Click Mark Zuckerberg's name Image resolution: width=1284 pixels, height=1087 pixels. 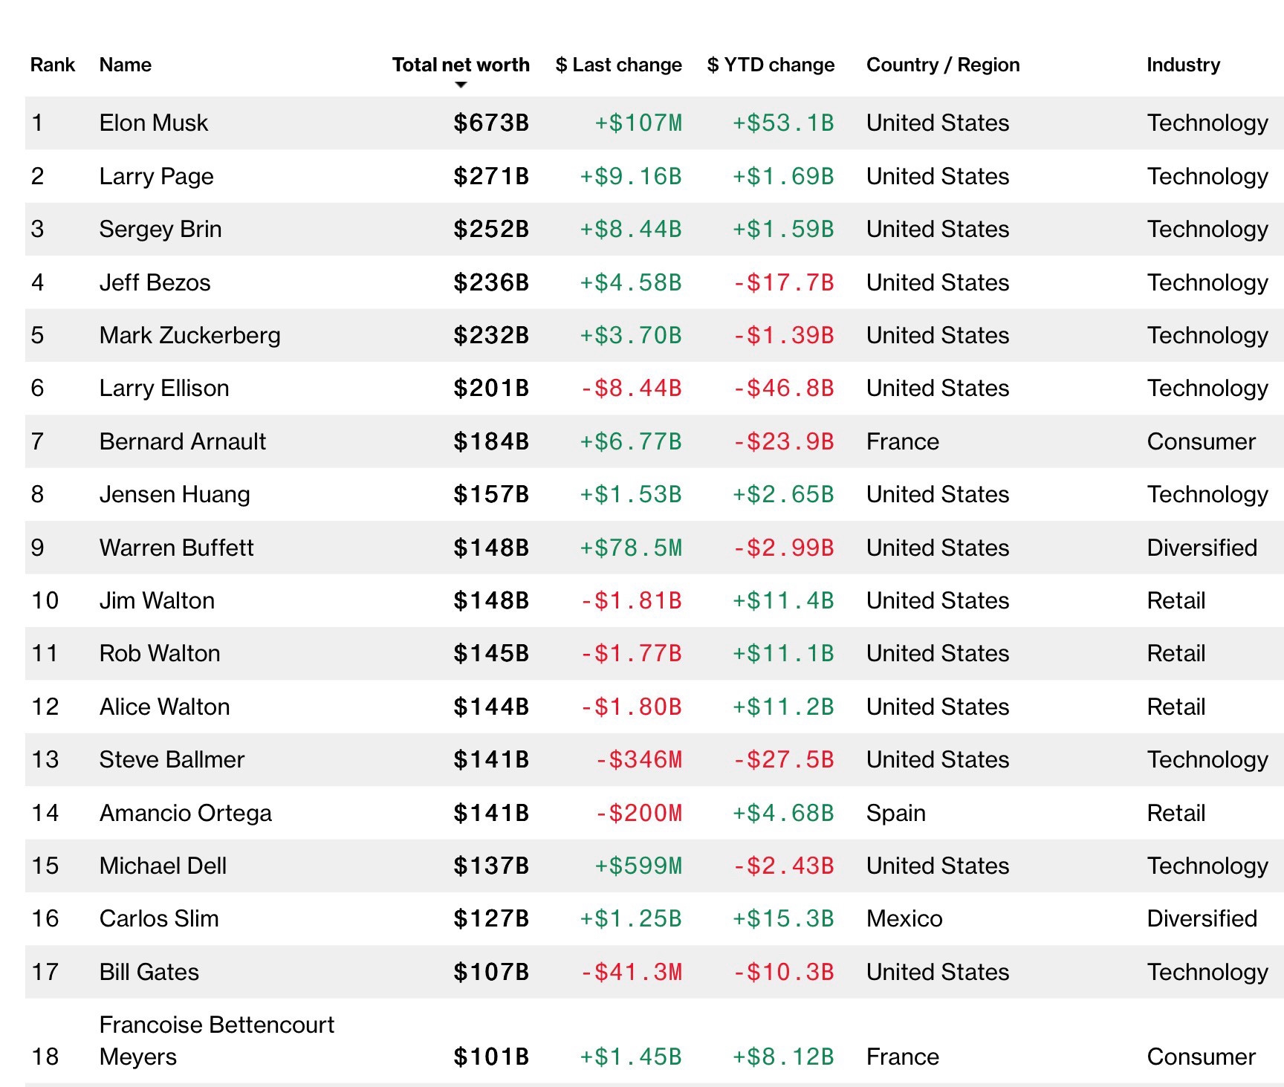click(x=189, y=335)
